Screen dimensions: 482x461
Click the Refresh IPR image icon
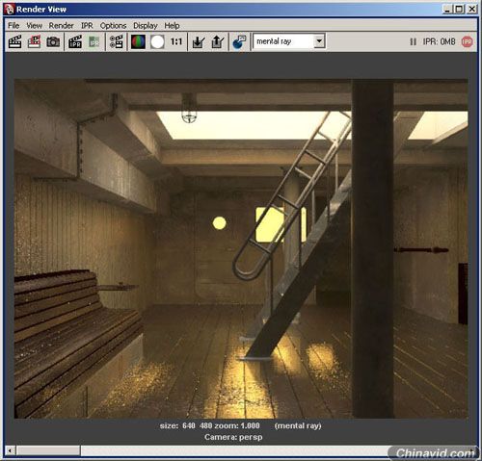(x=94, y=41)
